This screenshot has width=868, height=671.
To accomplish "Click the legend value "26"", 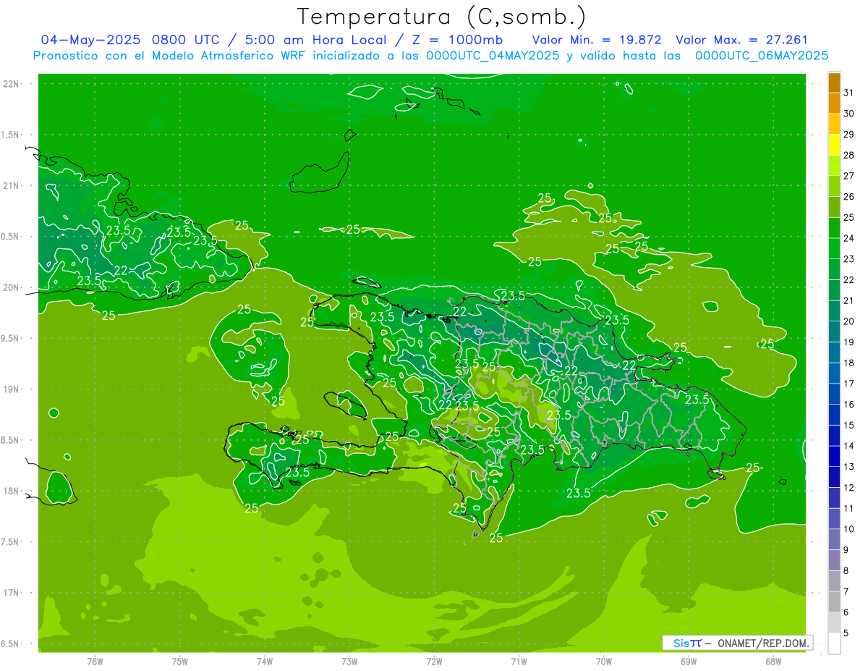I will [x=848, y=196].
